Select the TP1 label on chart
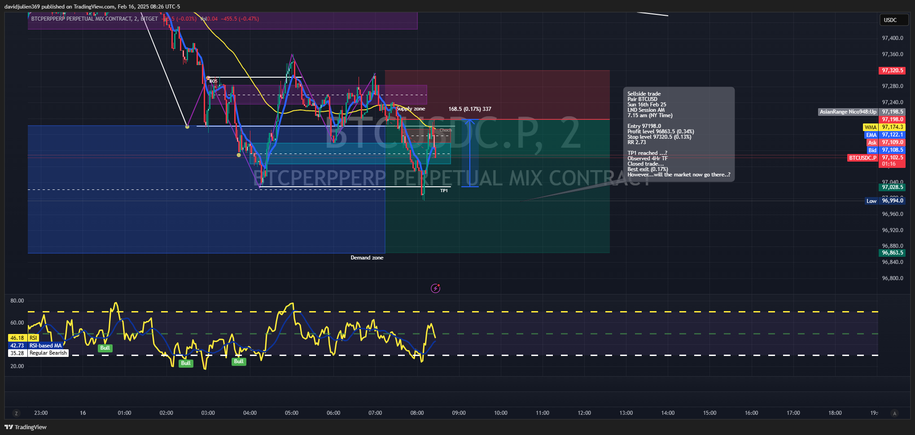 pyautogui.click(x=444, y=191)
